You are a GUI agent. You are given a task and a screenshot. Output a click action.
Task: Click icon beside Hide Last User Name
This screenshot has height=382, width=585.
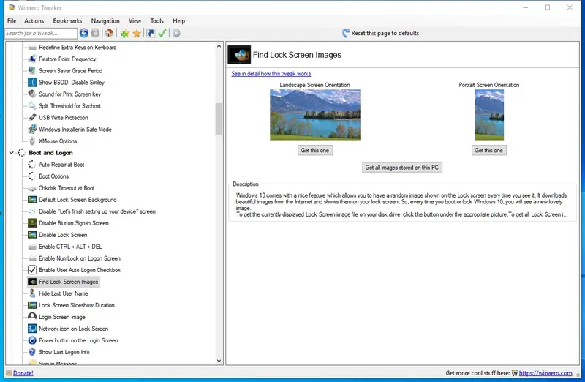tap(32, 293)
